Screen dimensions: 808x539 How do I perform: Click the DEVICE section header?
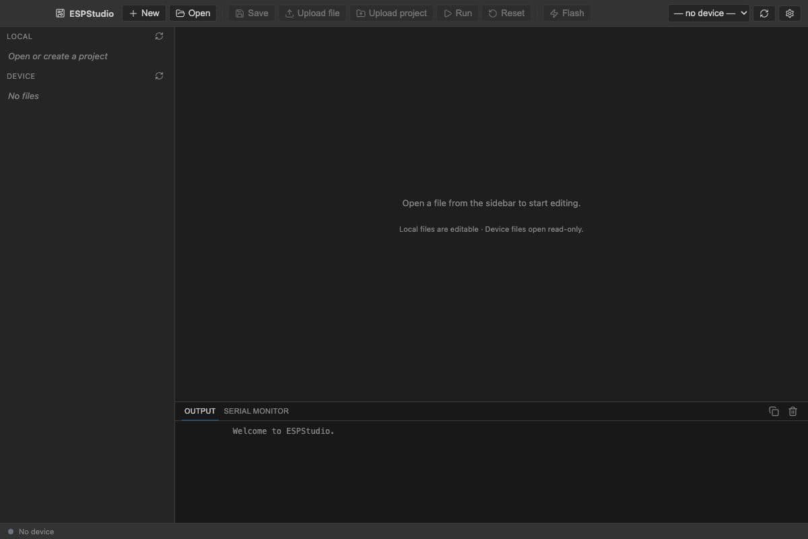pos(21,76)
